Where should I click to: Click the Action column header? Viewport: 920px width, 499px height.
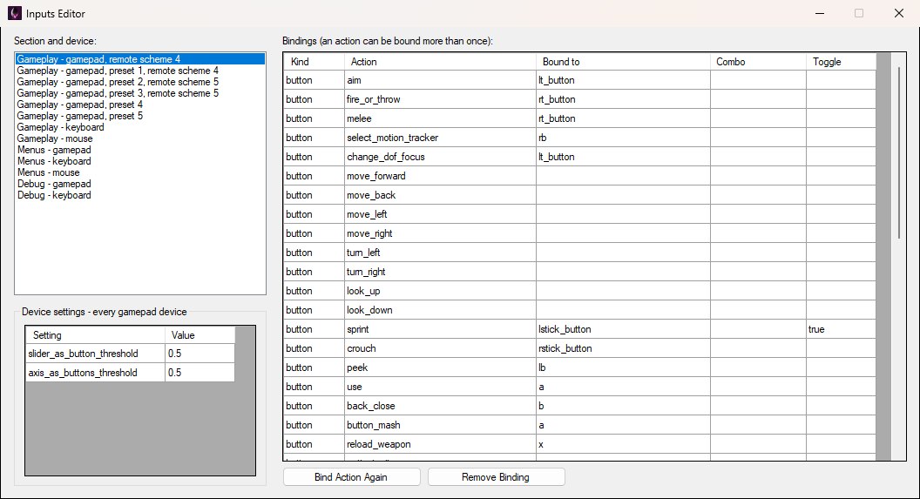[x=440, y=62]
